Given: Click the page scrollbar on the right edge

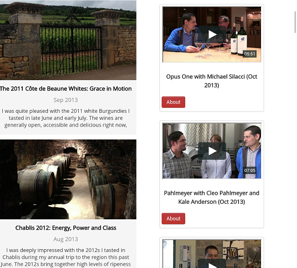Looking at the screenshot, I should click(295, 22).
